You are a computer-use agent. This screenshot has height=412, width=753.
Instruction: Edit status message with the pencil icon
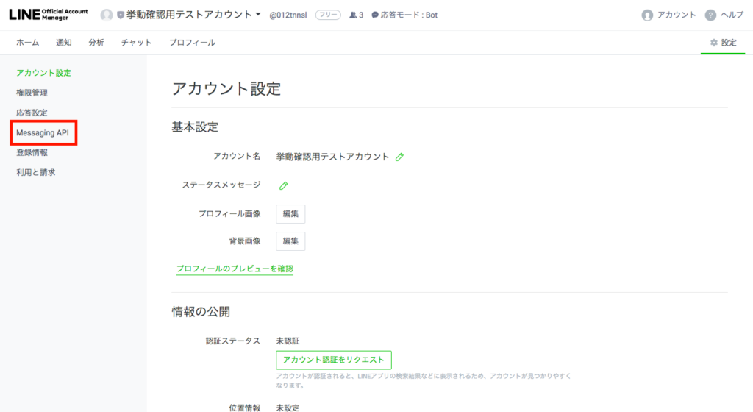pos(283,185)
